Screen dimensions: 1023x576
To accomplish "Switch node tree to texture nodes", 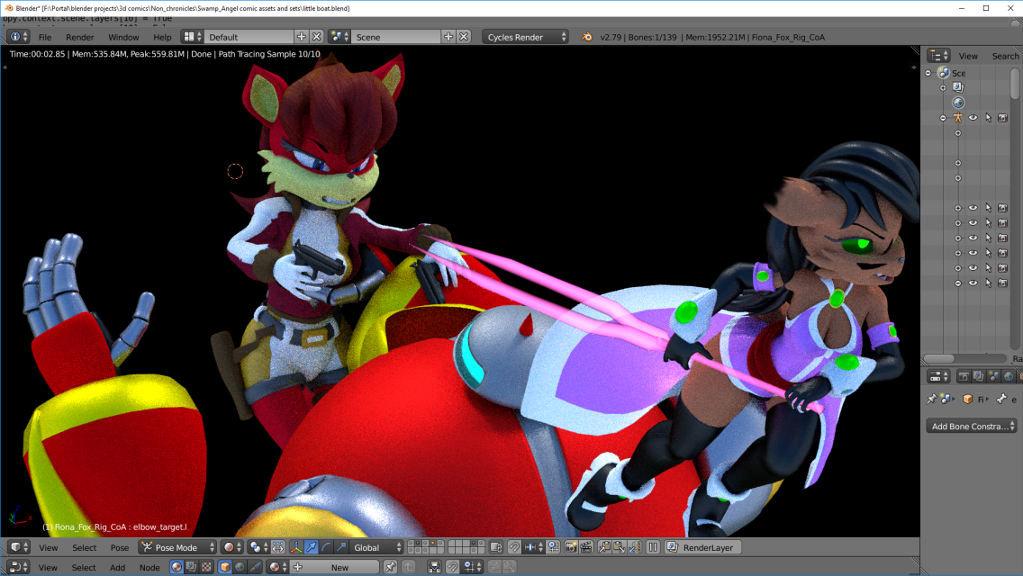I will [x=206, y=568].
